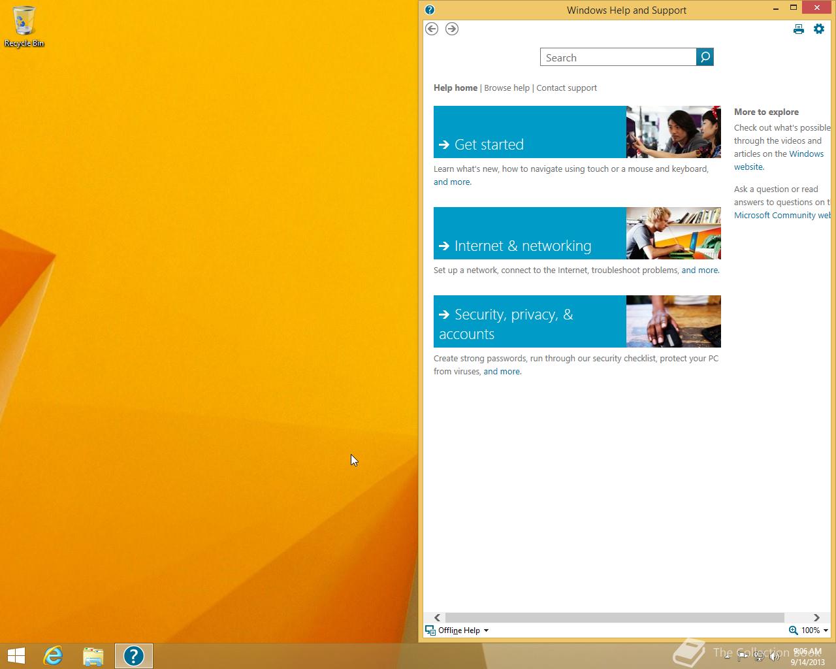Viewport: 836px width, 669px height.
Task: Click the More to explore heading
Action: click(766, 112)
